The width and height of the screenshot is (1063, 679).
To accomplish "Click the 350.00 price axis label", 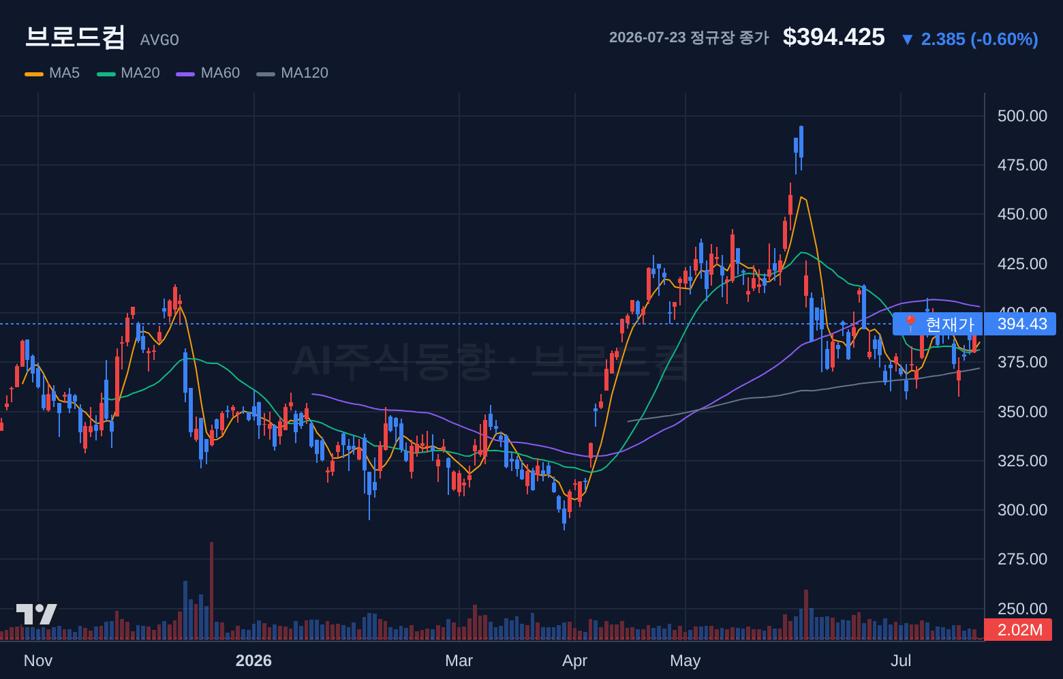I will 1022,412.
